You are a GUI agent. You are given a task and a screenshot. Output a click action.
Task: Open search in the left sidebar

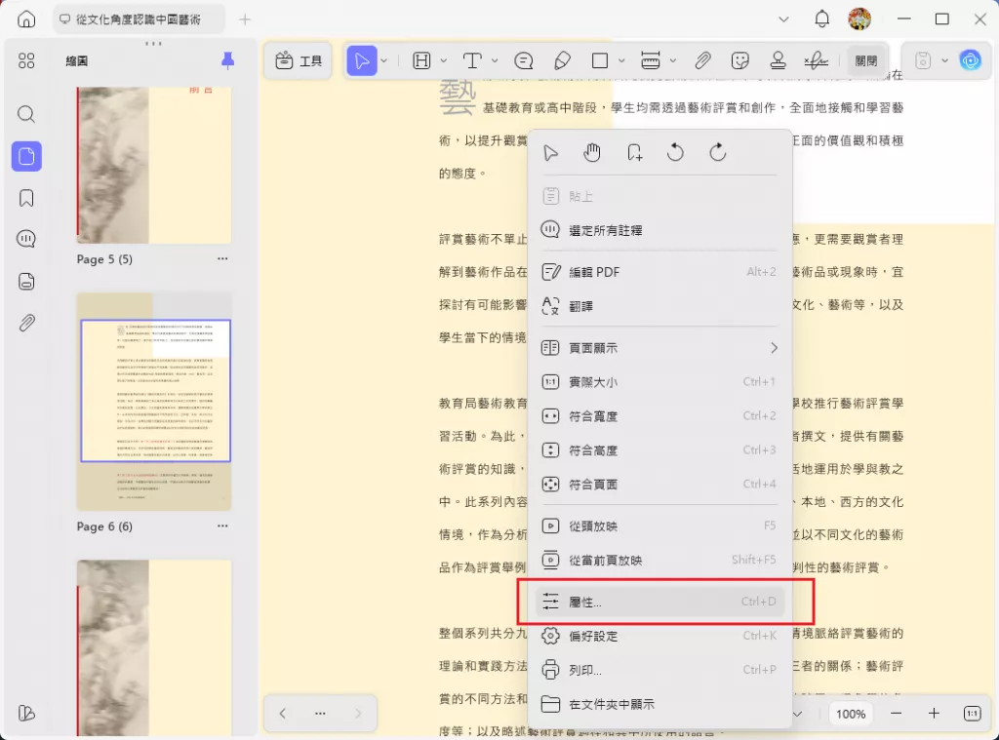click(x=26, y=114)
